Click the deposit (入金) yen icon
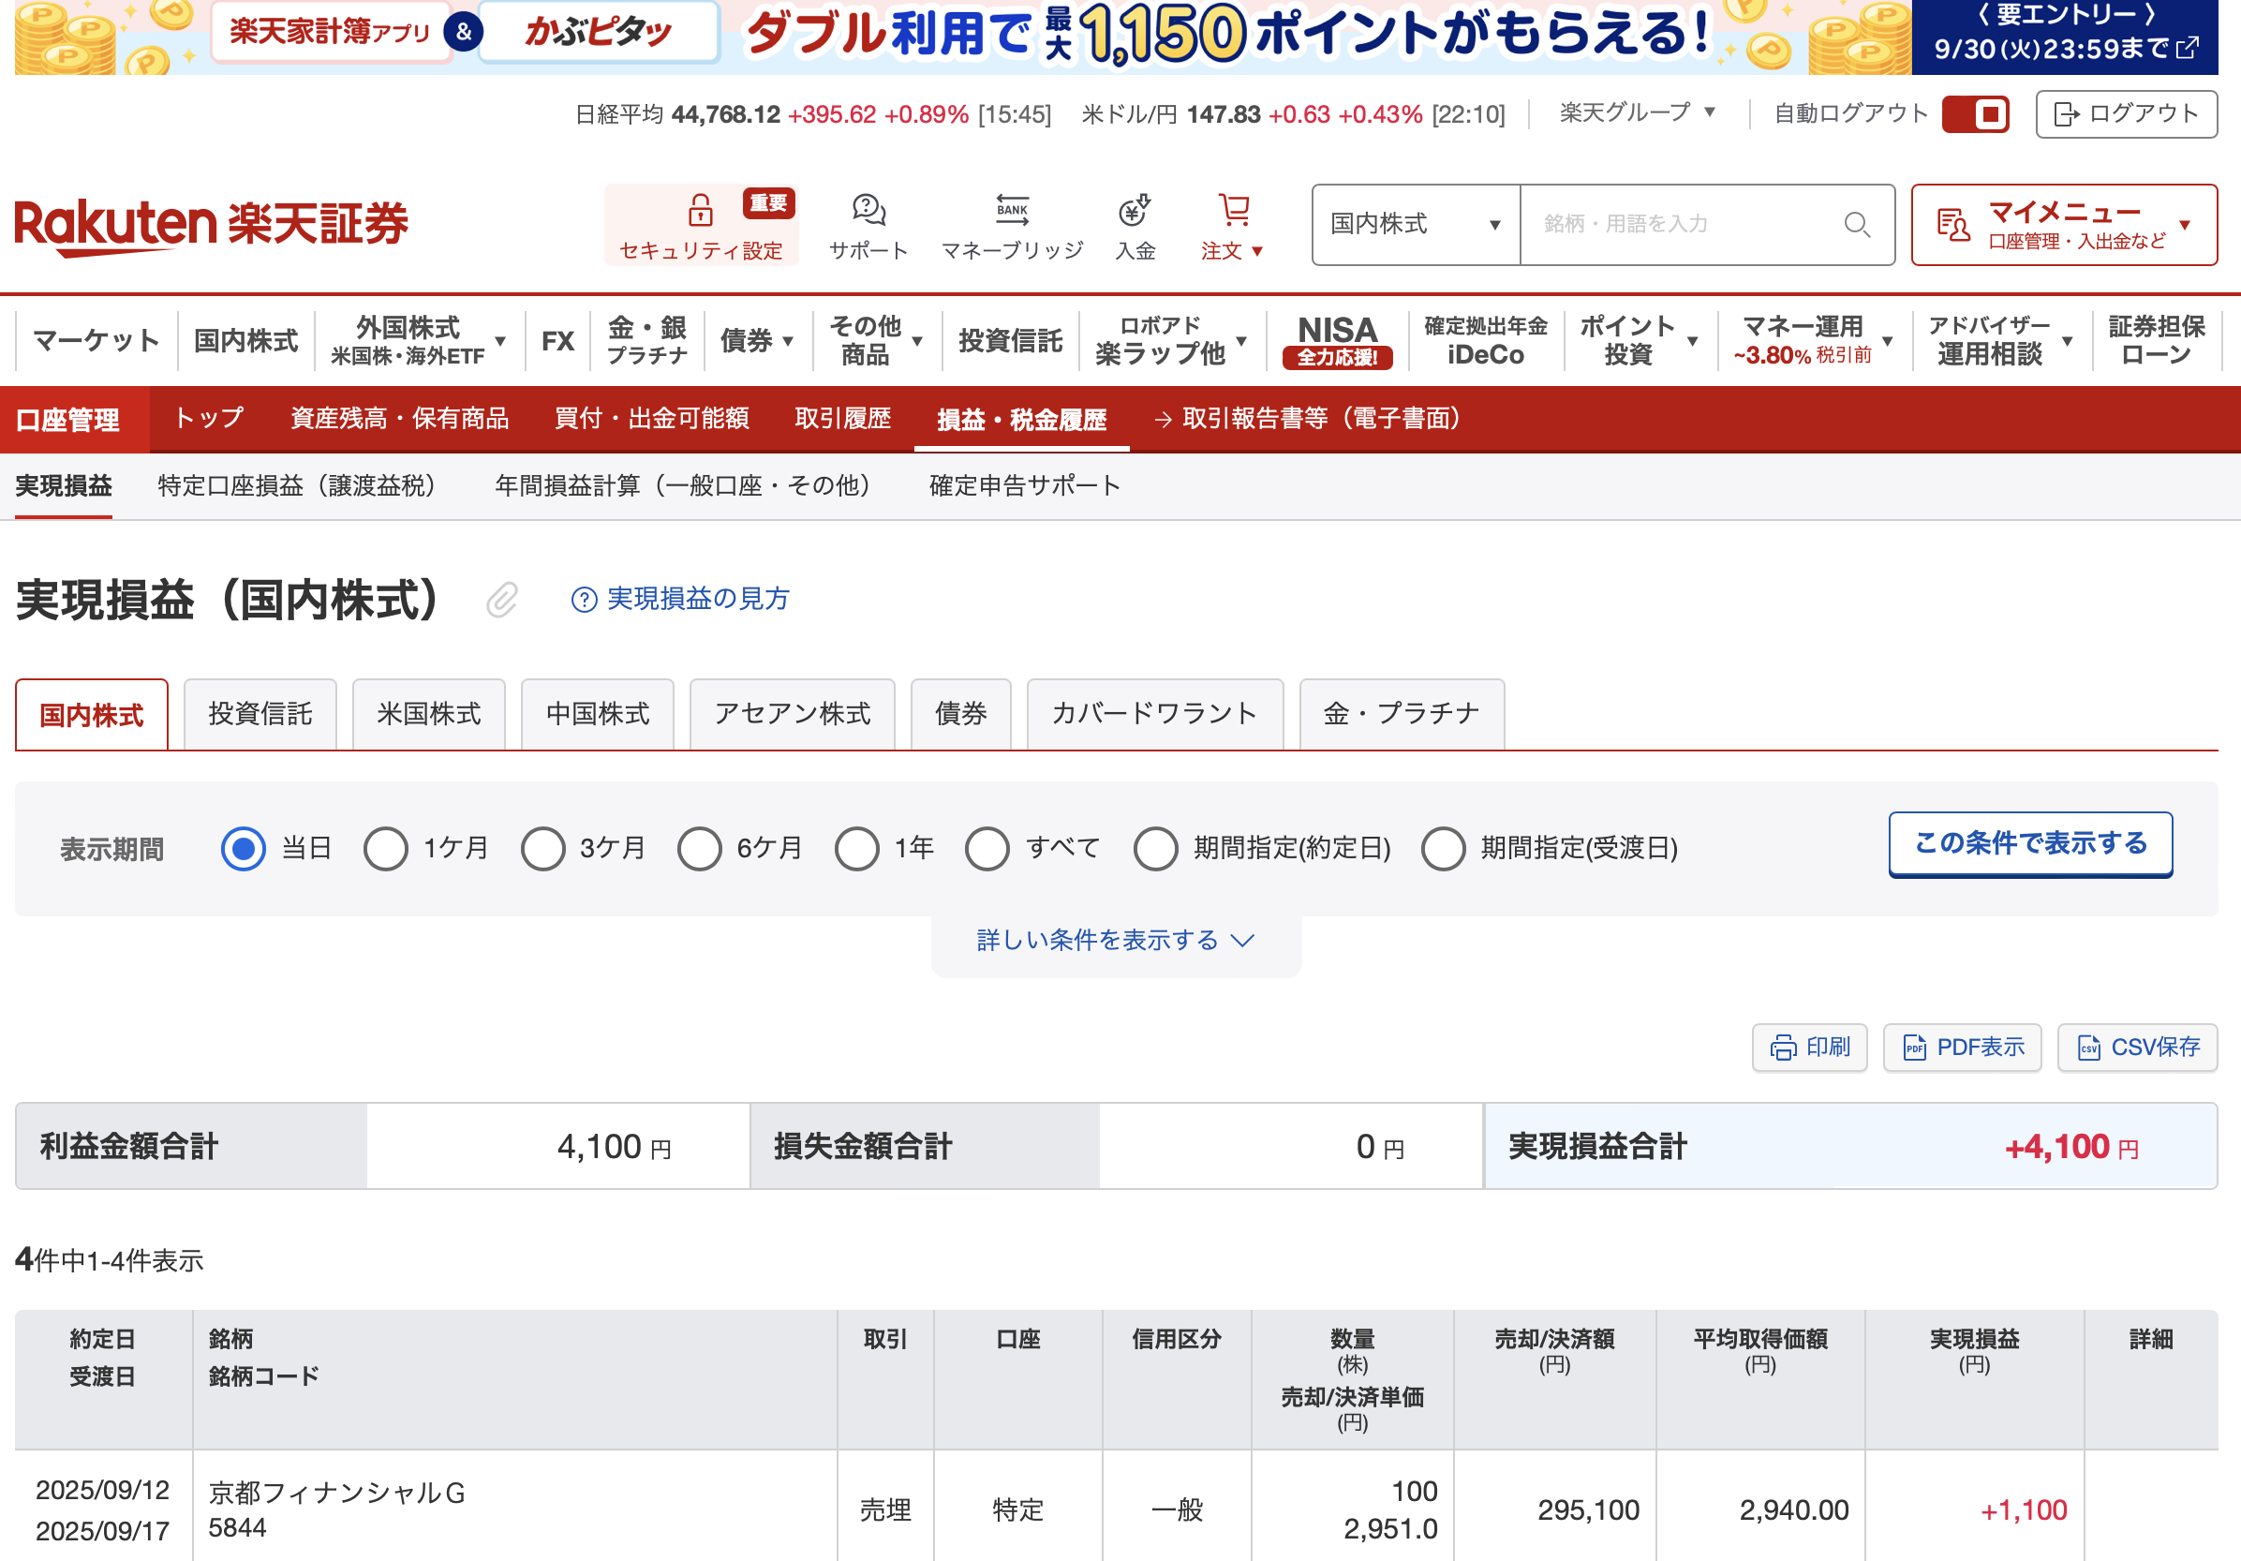Screen dimensions: 2241x1561 click(1135, 210)
